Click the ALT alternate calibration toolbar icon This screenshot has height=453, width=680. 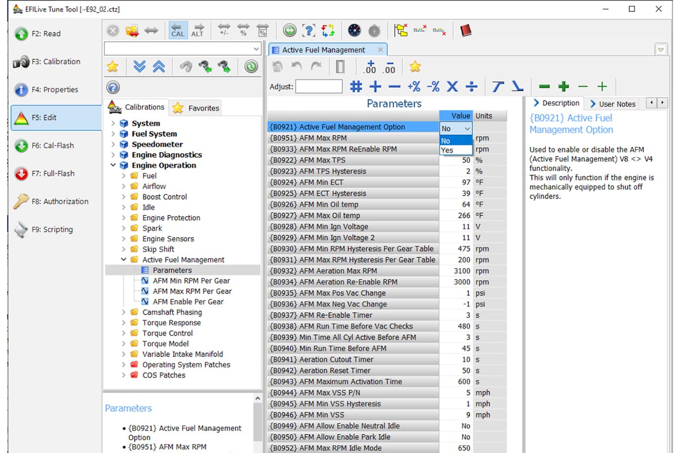tap(197, 30)
